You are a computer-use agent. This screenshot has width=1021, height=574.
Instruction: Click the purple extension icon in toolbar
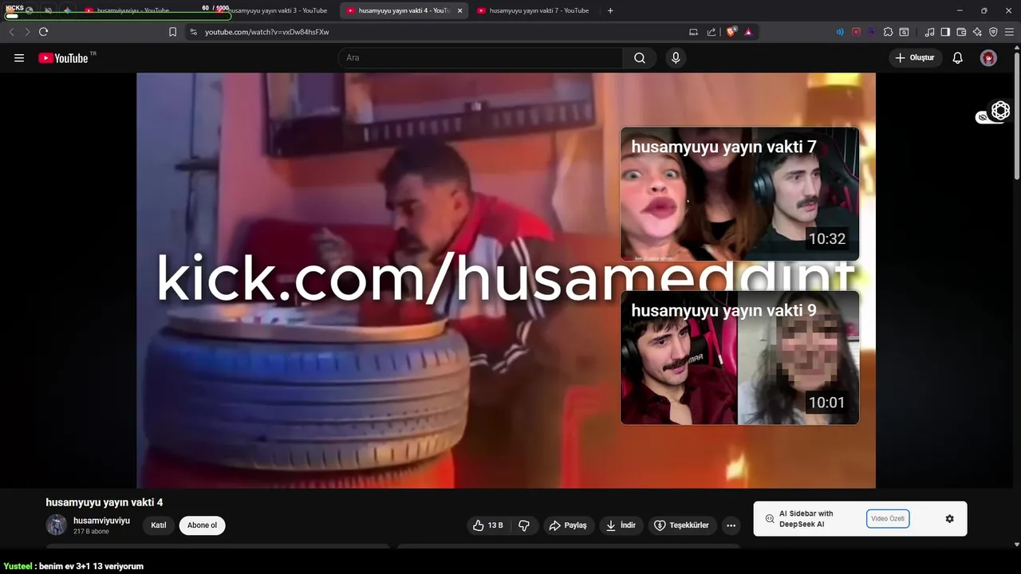pos(872,32)
